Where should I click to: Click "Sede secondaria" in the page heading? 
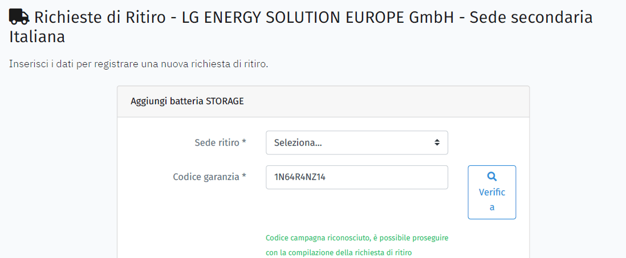(x=530, y=17)
